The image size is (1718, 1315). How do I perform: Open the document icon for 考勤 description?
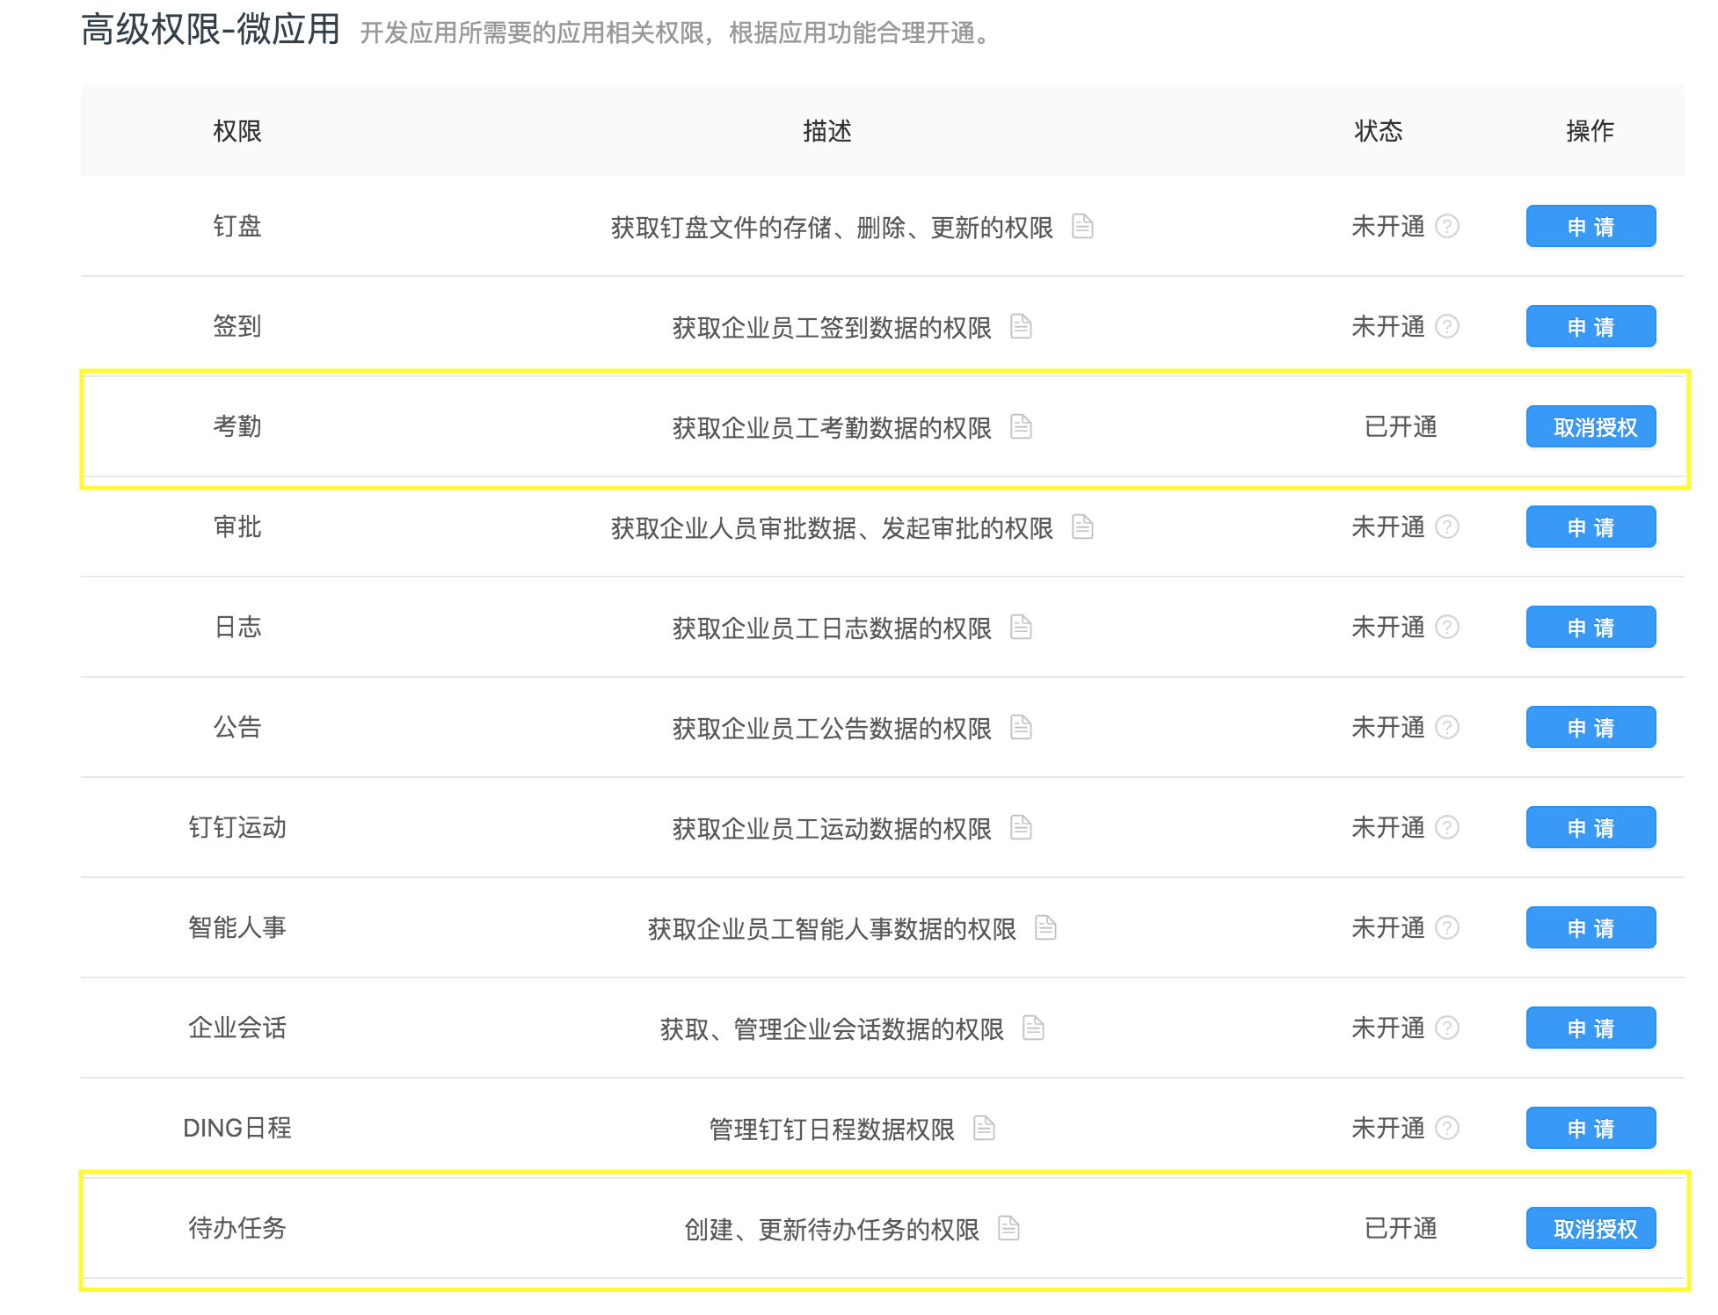coord(1021,427)
